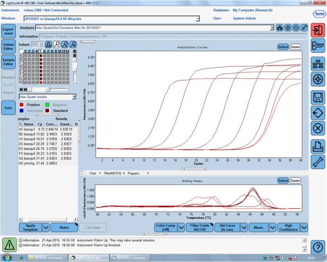Expand the Apply Template arrow
327x262 pixels.
point(46,228)
